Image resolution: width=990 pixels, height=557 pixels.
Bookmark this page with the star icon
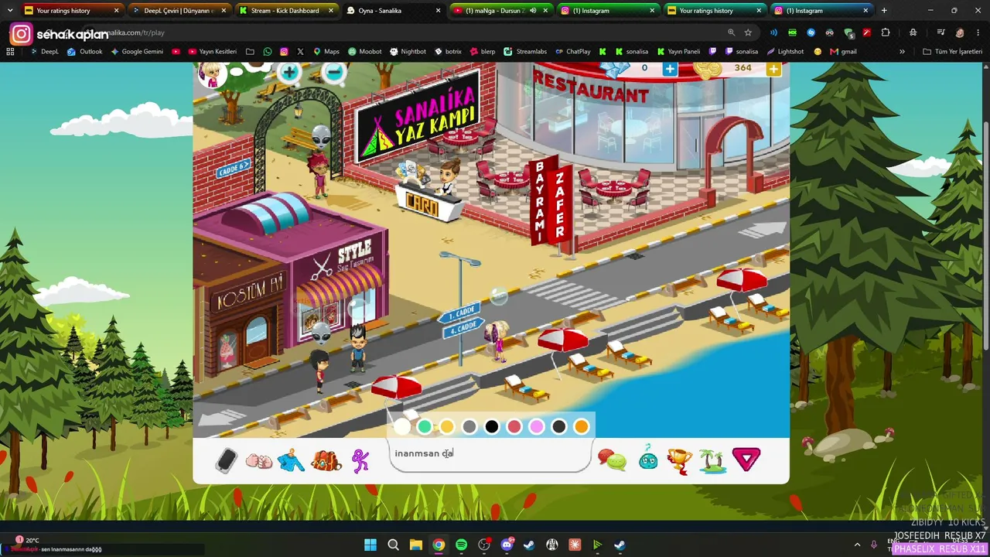click(748, 32)
